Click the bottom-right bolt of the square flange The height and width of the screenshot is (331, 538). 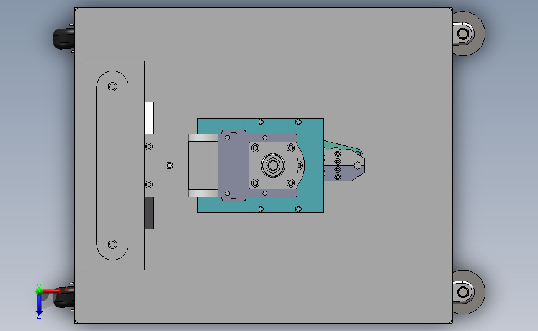click(290, 183)
